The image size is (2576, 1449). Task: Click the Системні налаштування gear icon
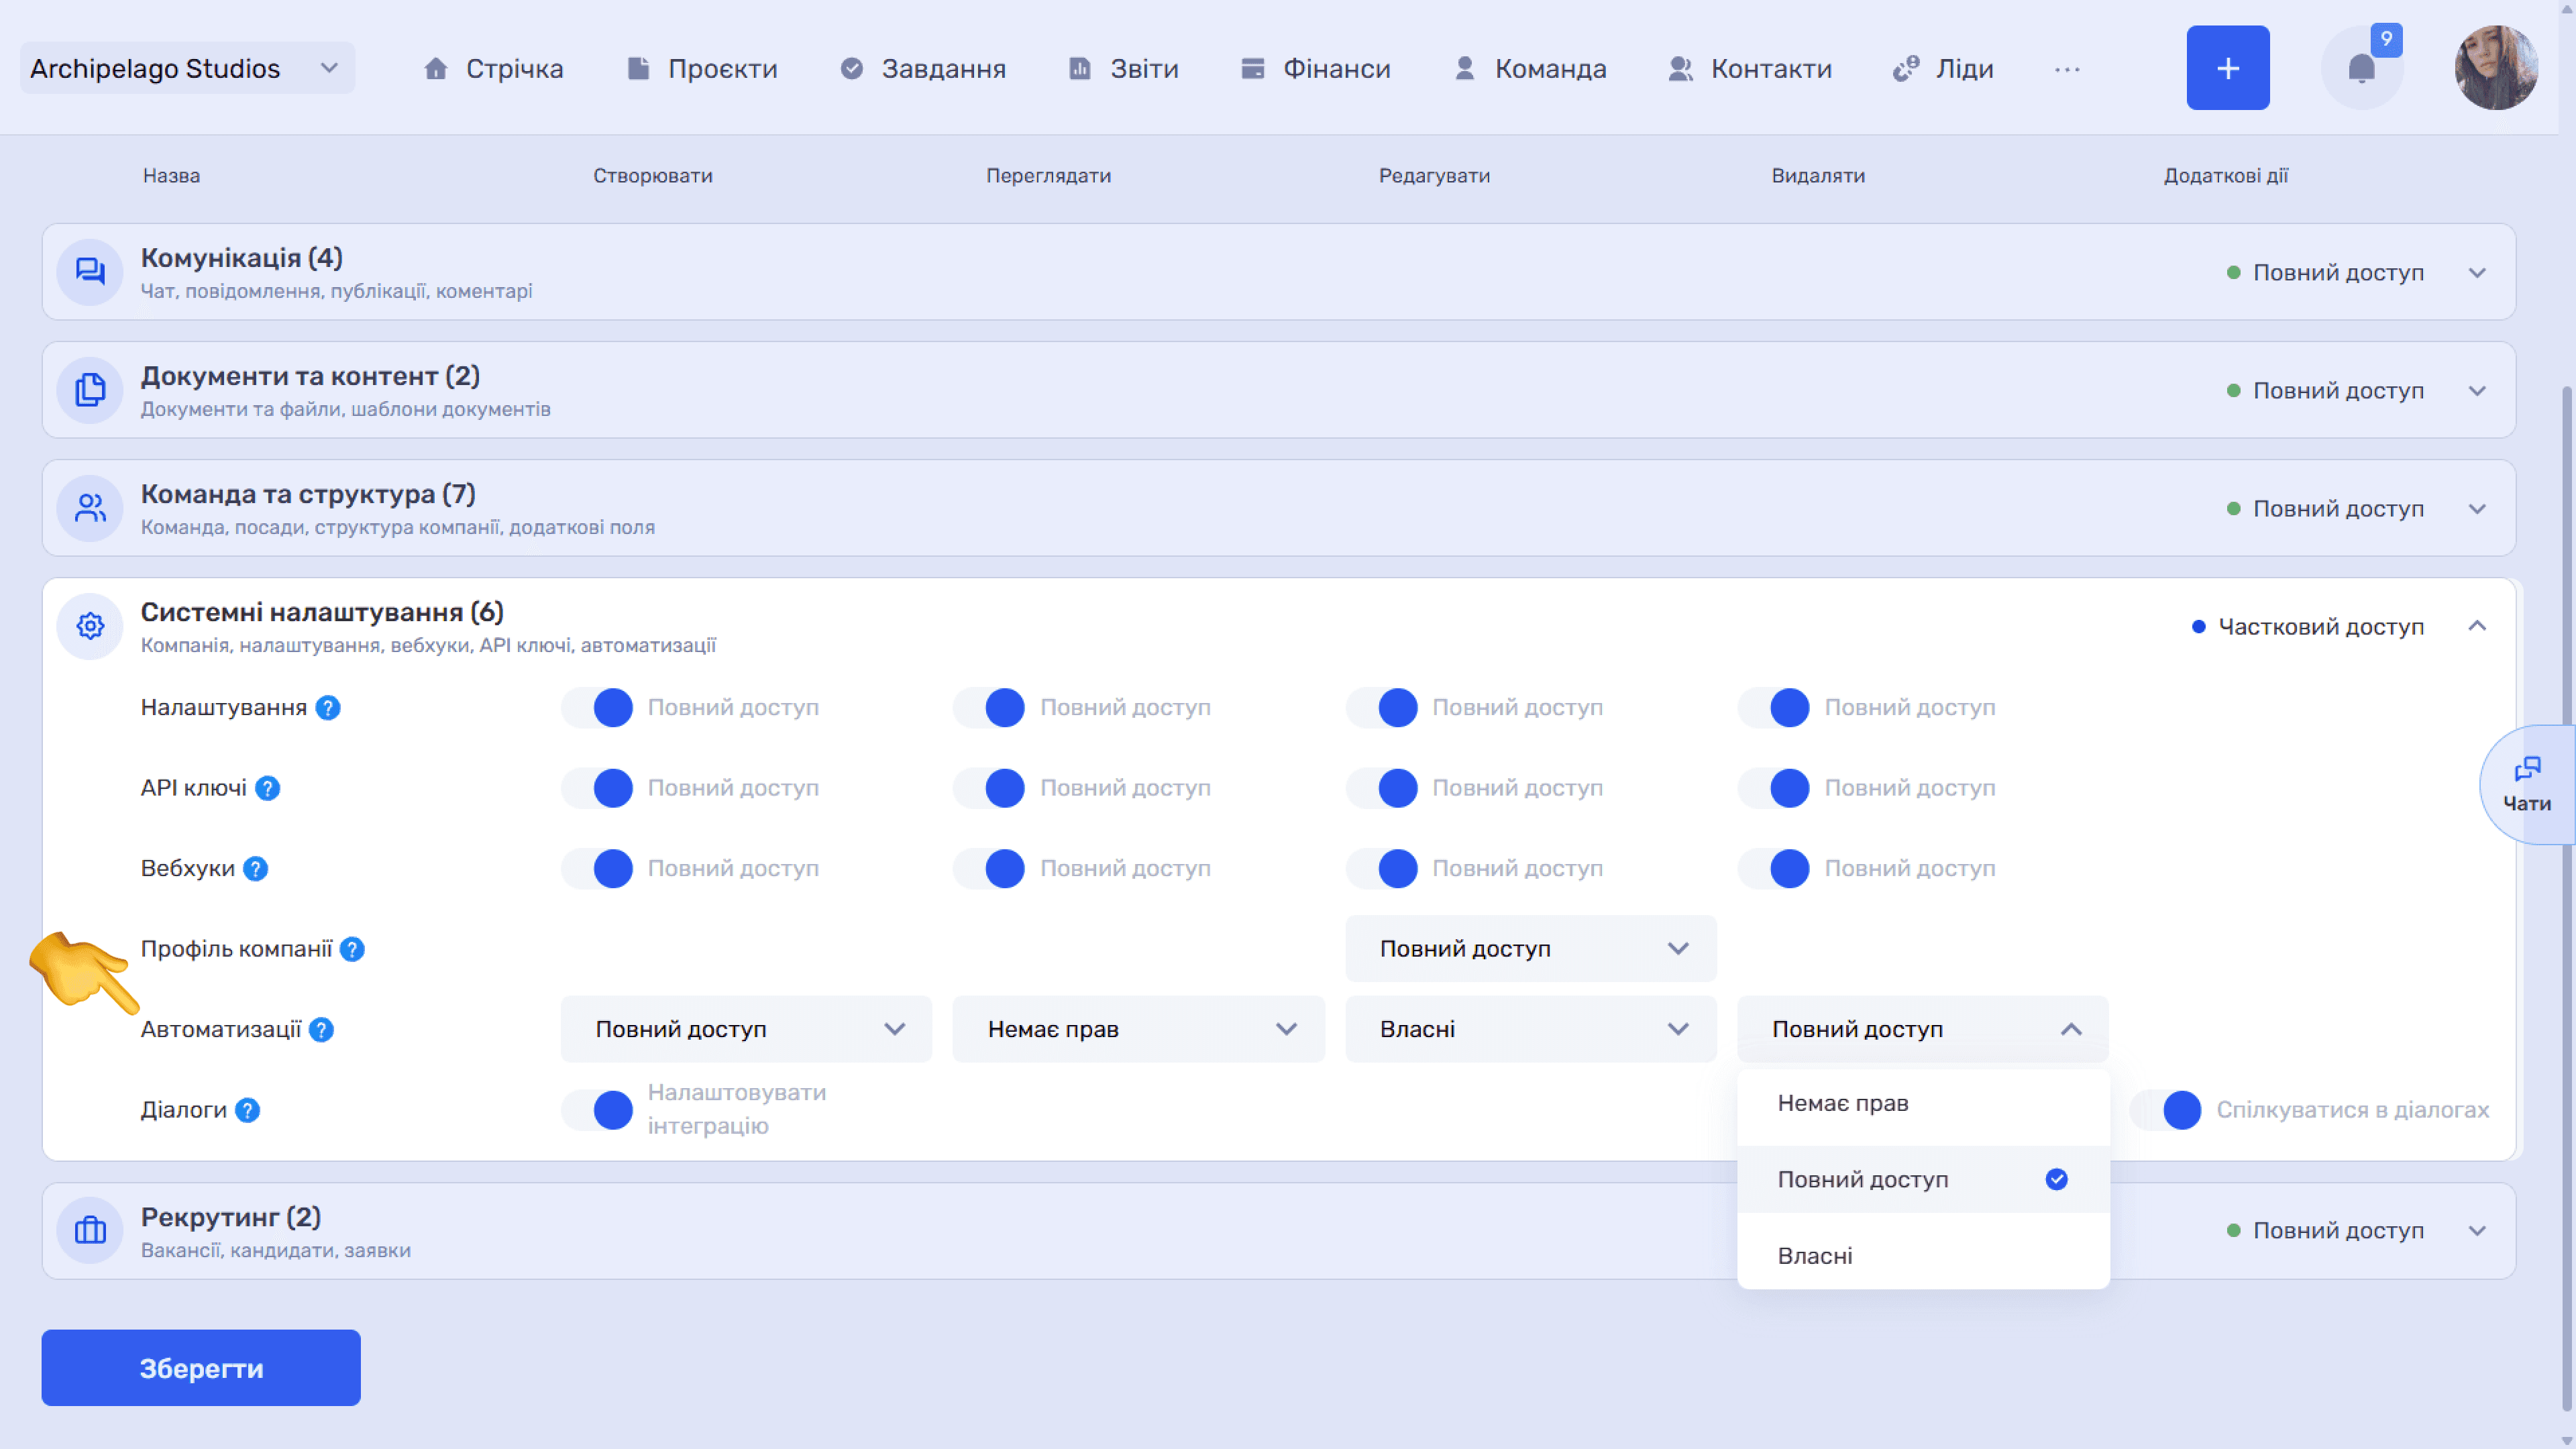(90, 626)
